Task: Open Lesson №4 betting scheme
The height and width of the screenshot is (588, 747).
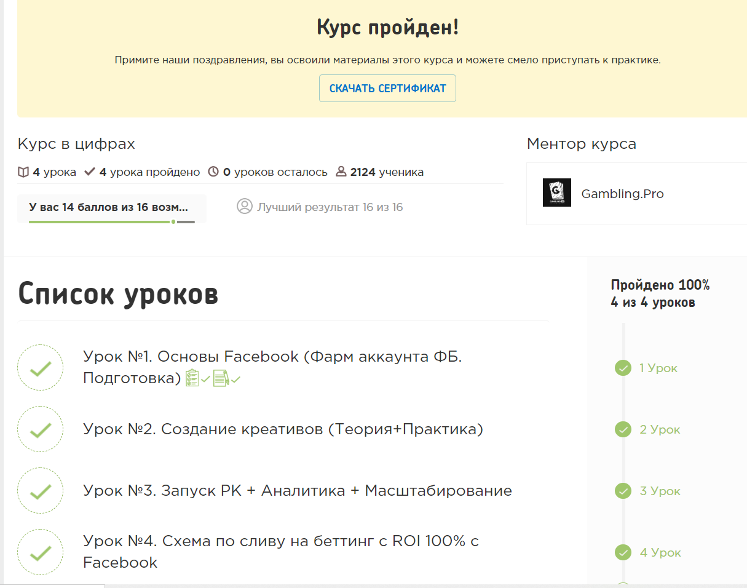Action: pyautogui.click(x=281, y=552)
